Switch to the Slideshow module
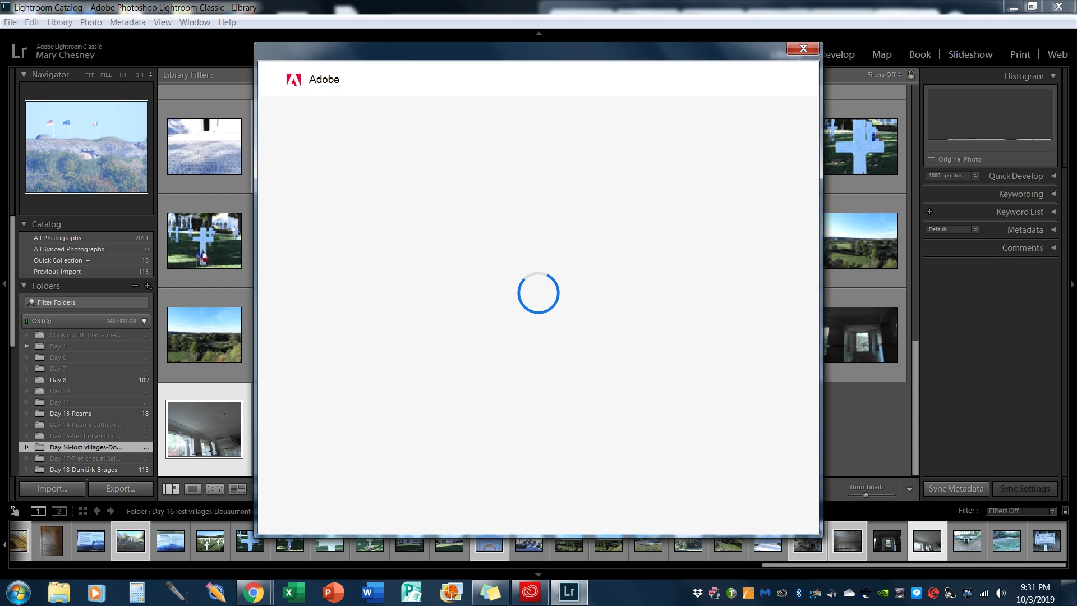The image size is (1077, 606). tap(970, 54)
